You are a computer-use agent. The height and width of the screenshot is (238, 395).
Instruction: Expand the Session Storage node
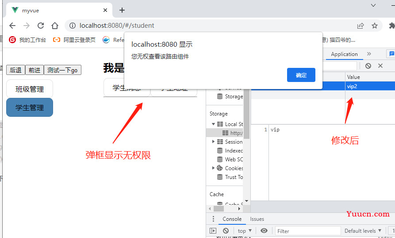click(213, 141)
